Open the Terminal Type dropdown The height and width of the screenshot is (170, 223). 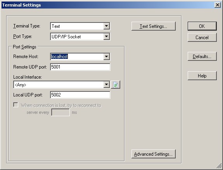click(106, 26)
